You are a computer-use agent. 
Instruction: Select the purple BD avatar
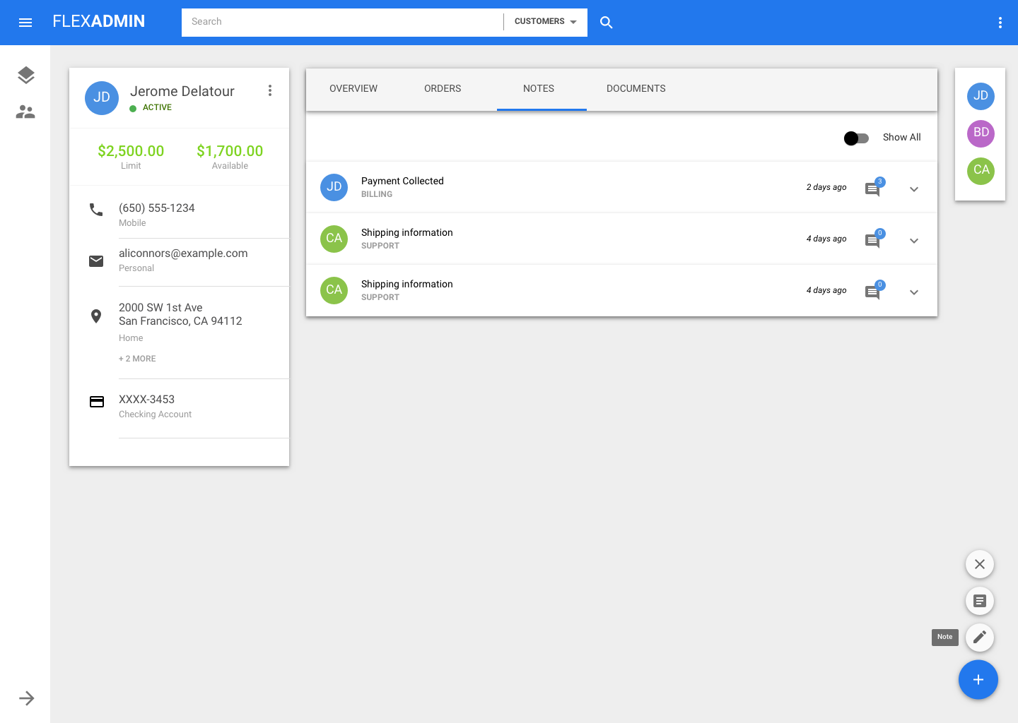[981, 133]
